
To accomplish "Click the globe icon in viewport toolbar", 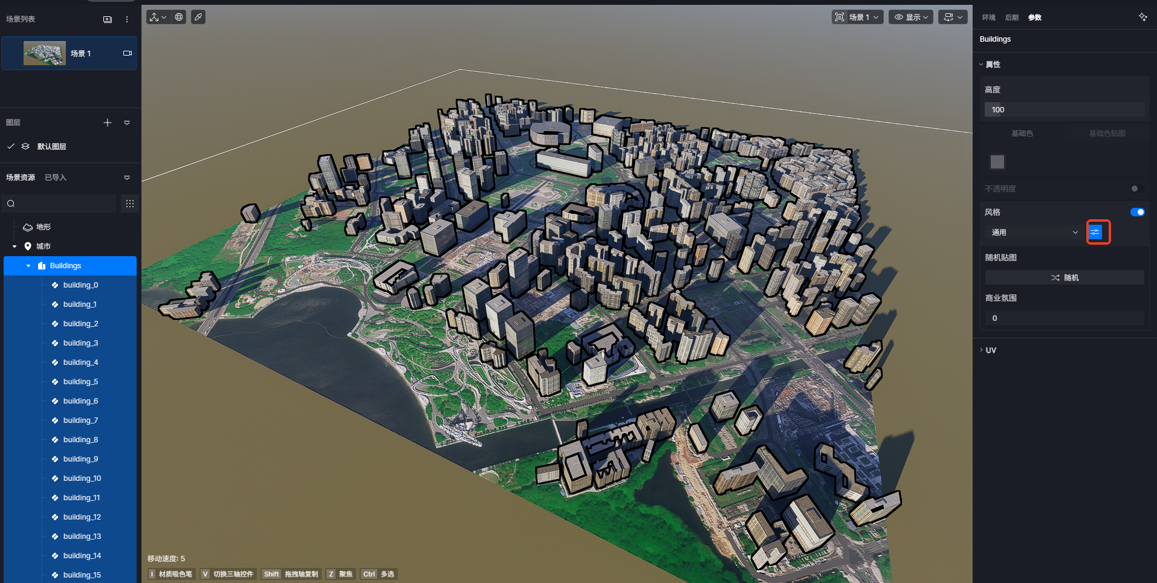I will [x=179, y=17].
